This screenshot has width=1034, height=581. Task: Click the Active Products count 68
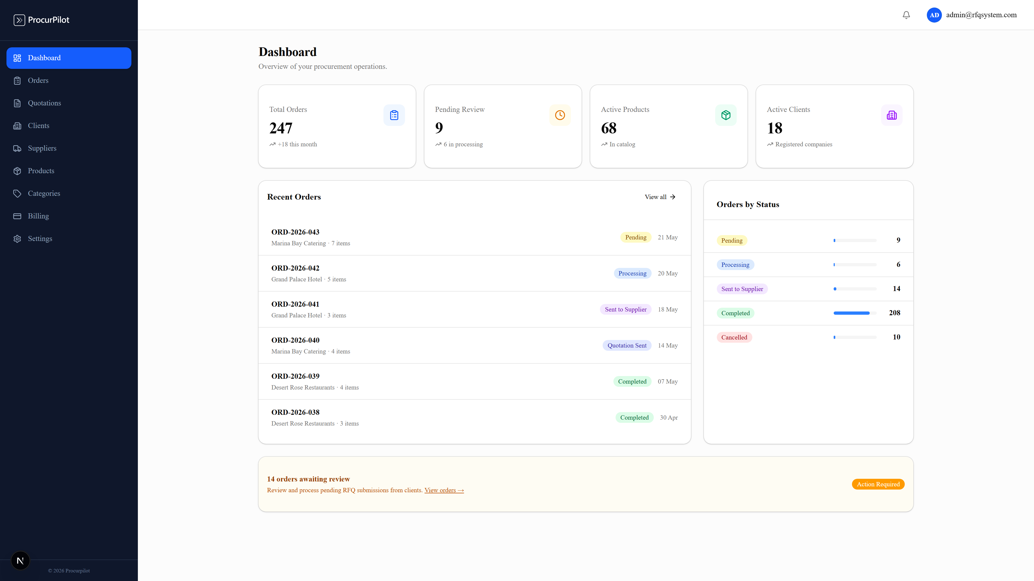tap(609, 128)
